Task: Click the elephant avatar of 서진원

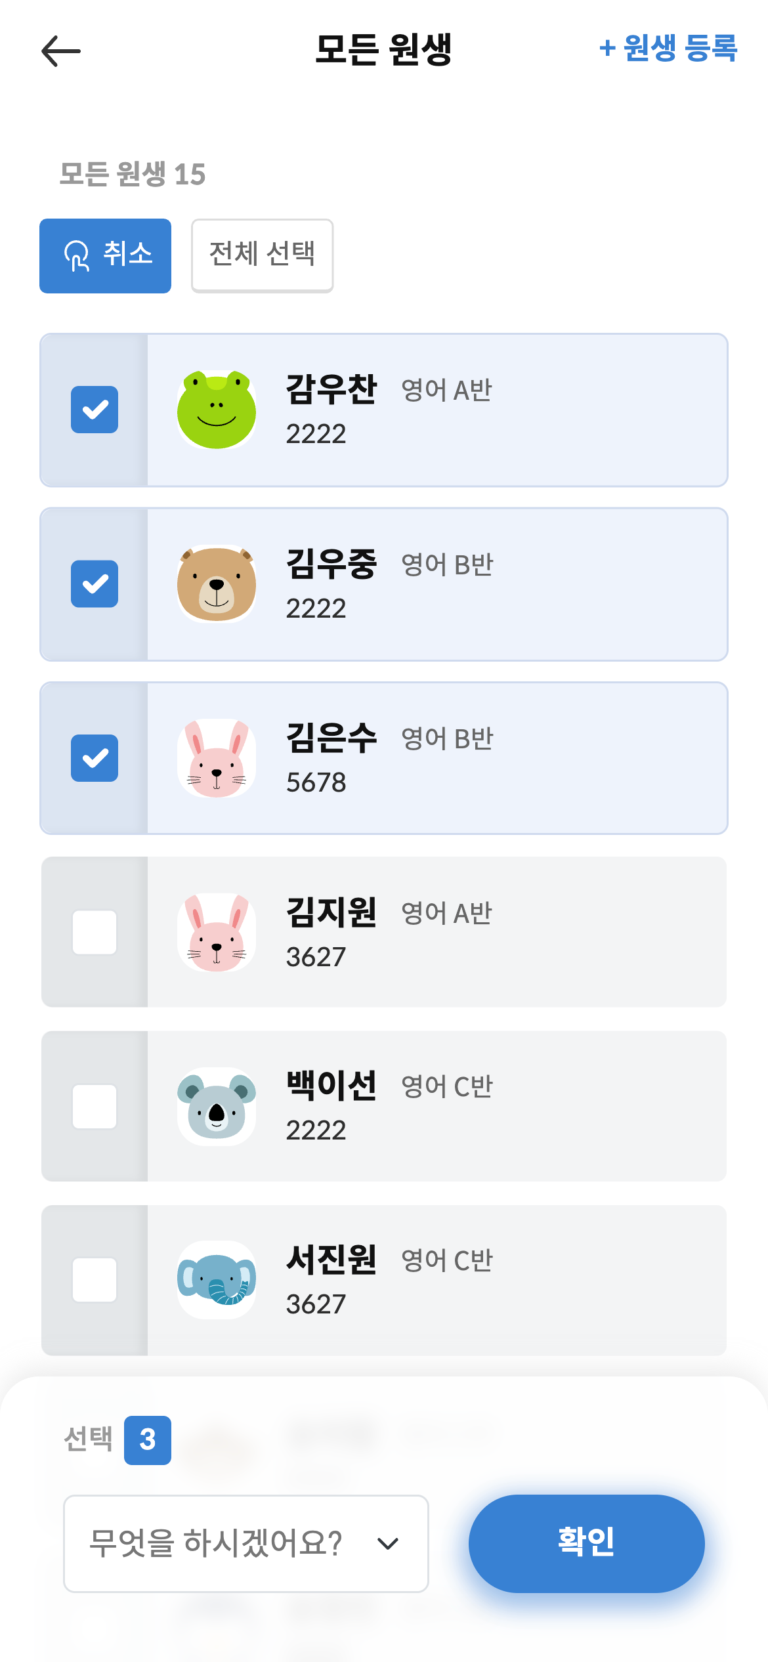Action: pyautogui.click(x=217, y=1280)
